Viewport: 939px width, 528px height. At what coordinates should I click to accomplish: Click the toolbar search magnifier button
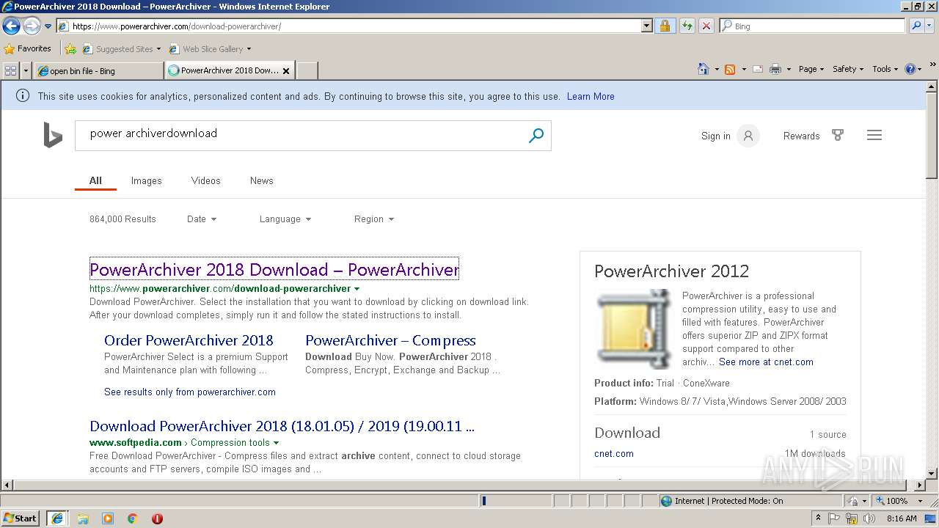click(916, 26)
